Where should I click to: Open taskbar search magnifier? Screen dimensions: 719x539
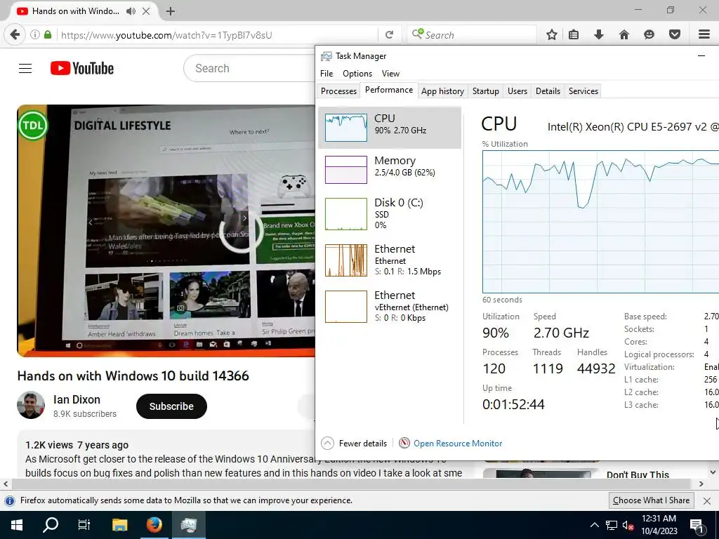pos(51,525)
